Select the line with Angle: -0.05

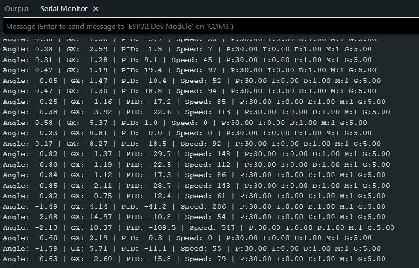(x=192, y=81)
